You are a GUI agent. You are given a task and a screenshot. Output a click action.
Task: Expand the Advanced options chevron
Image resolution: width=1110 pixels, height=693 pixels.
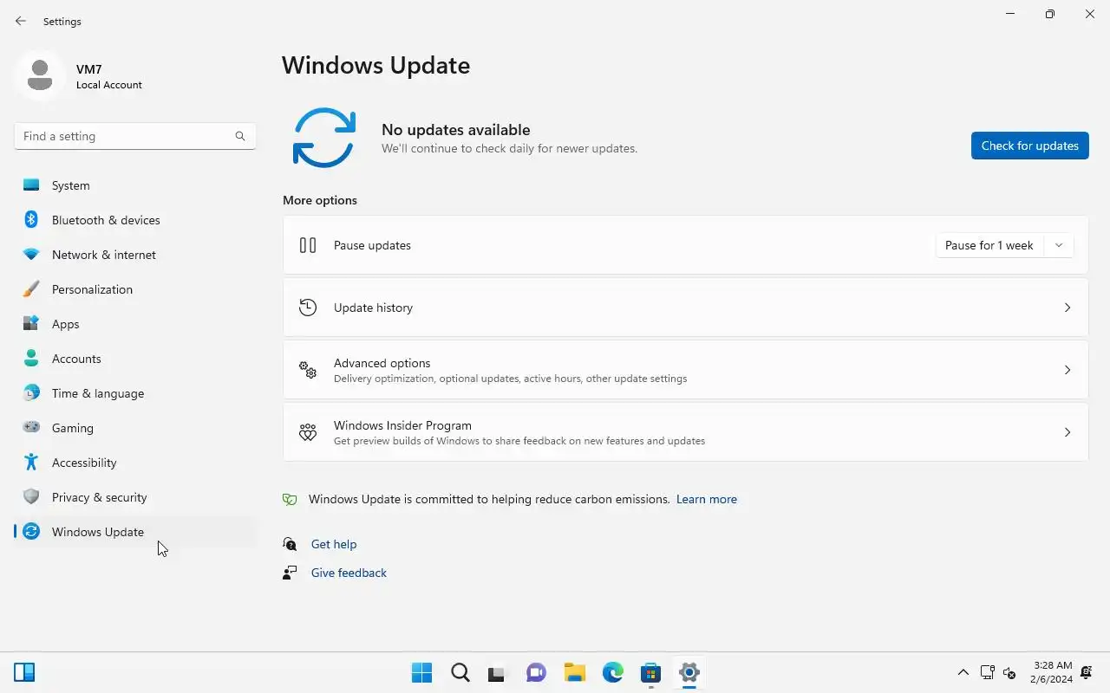coord(1068,370)
